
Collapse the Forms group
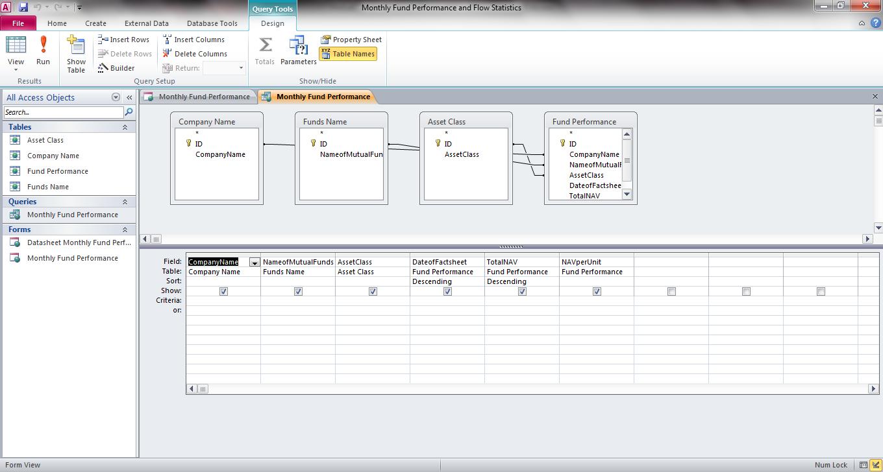[x=125, y=230]
